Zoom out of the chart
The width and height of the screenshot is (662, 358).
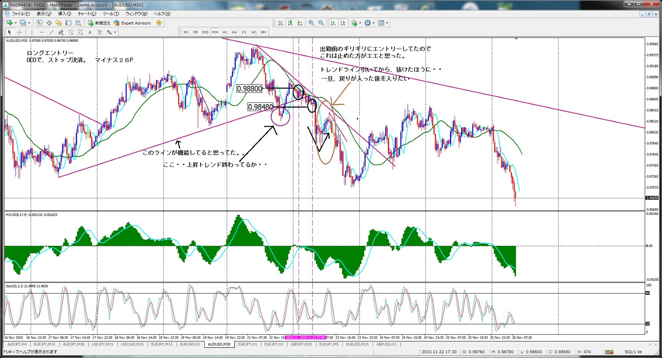pos(321,23)
